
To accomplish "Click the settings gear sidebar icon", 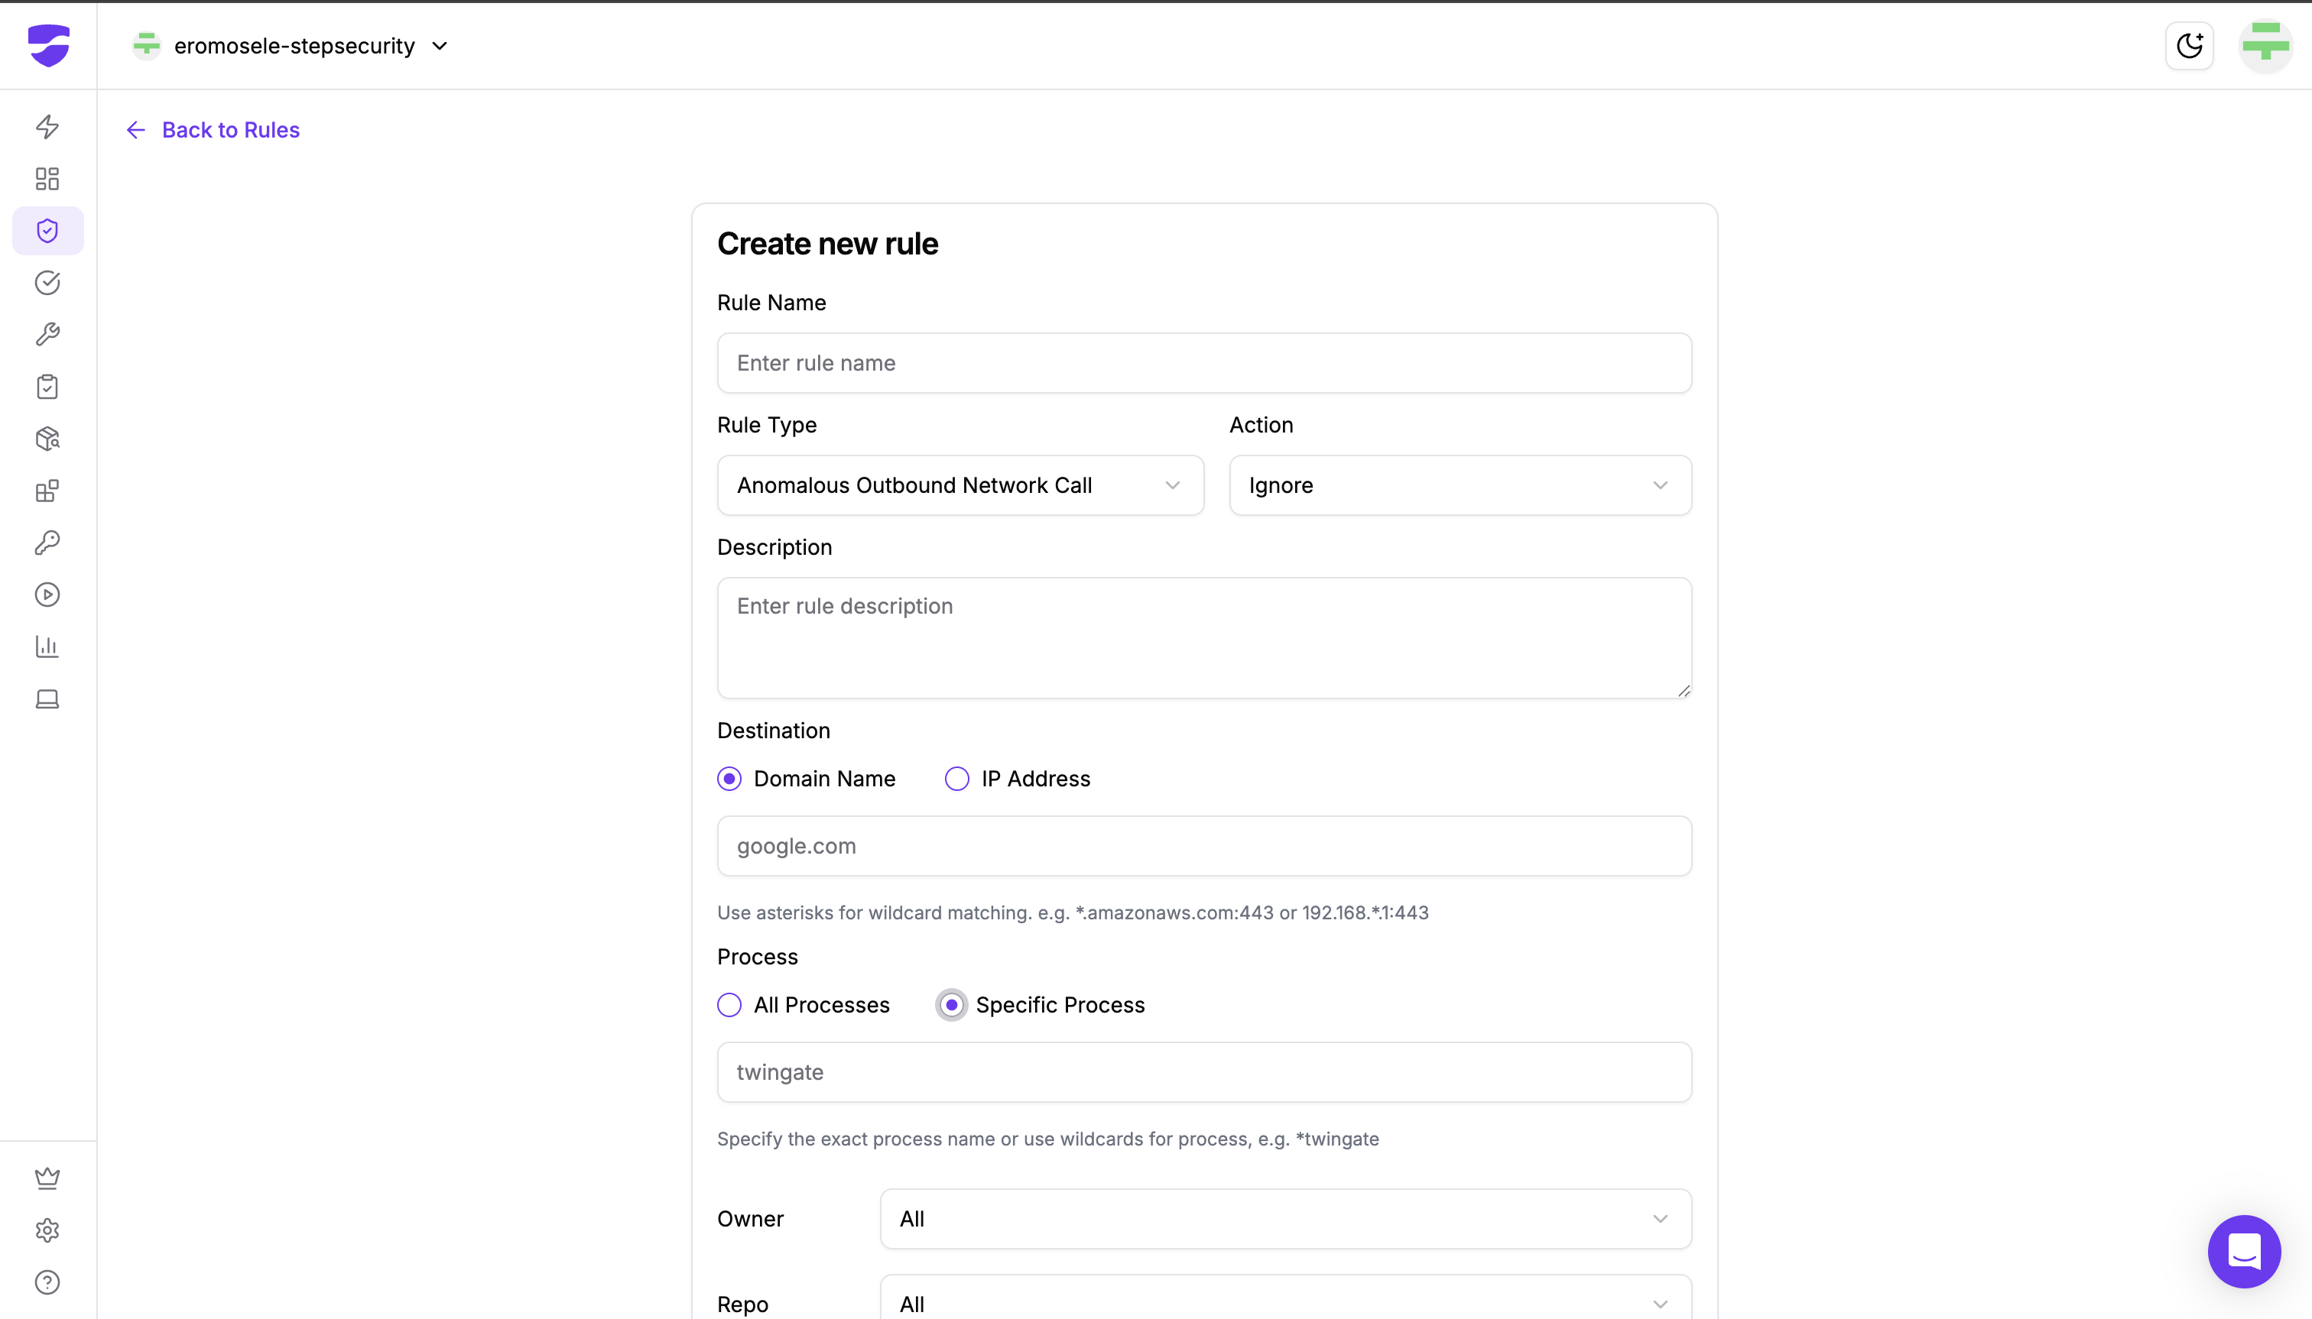I will 47,1230.
